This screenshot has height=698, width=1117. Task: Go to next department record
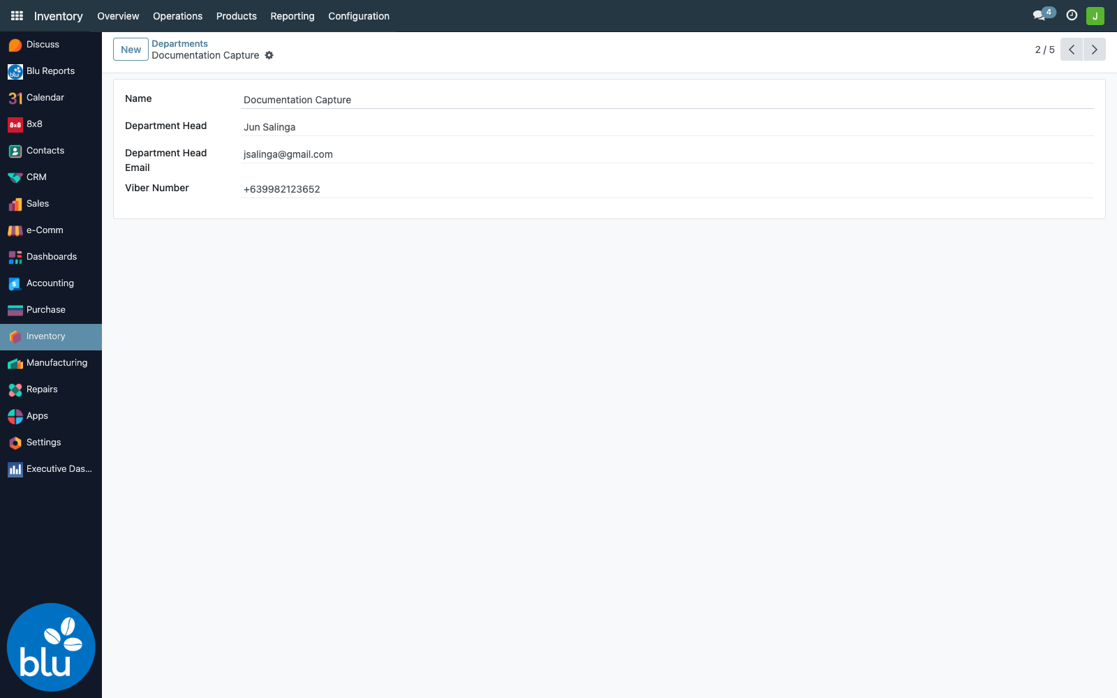[1095, 50]
